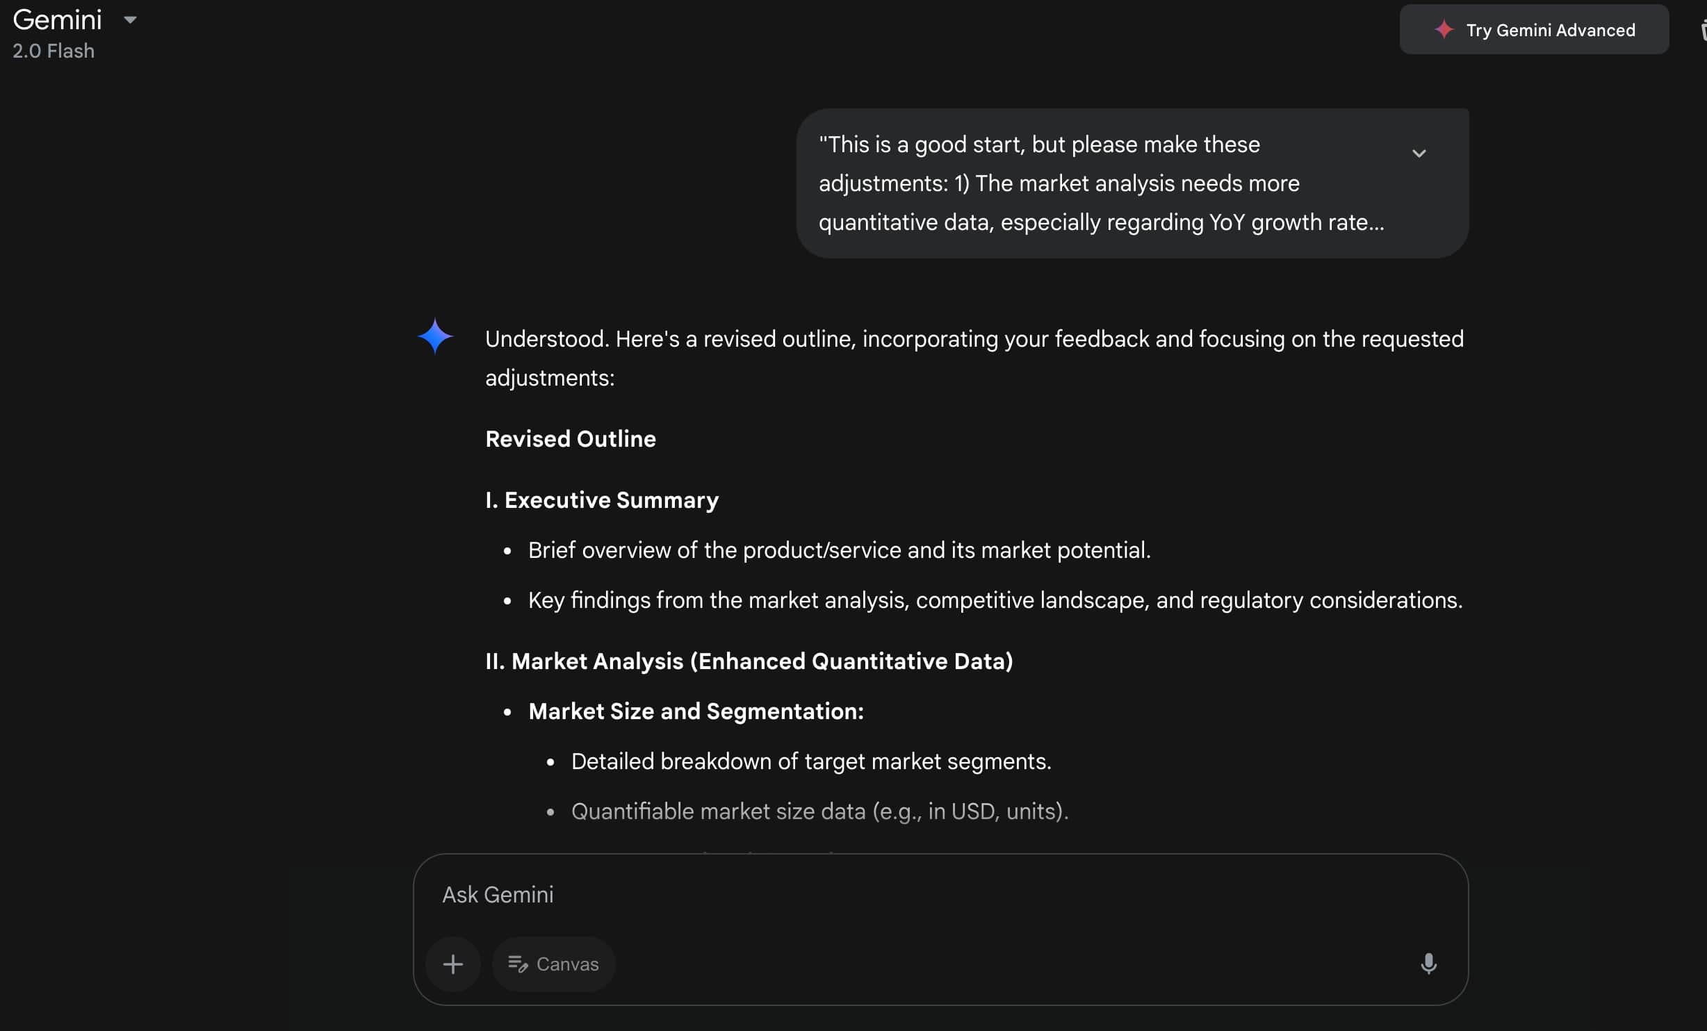Toggle the Canvas mode button
1707x1031 pixels.
tap(553, 964)
